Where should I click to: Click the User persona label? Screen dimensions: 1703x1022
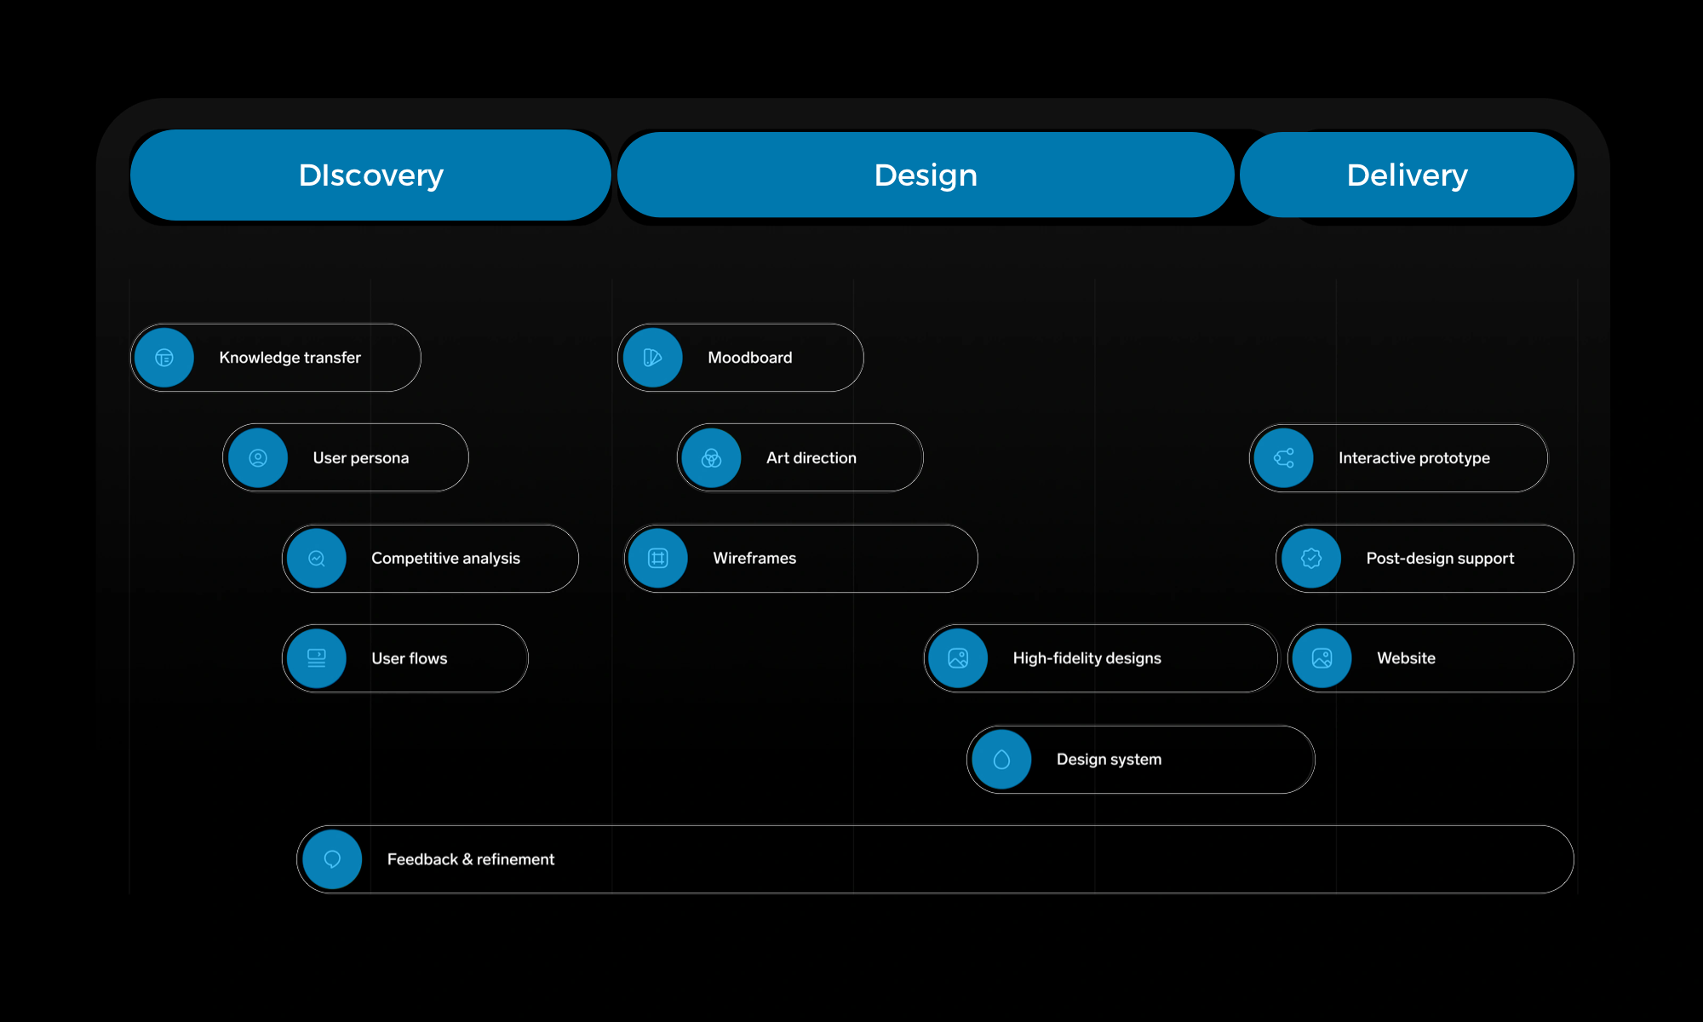(x=361, y=458)
